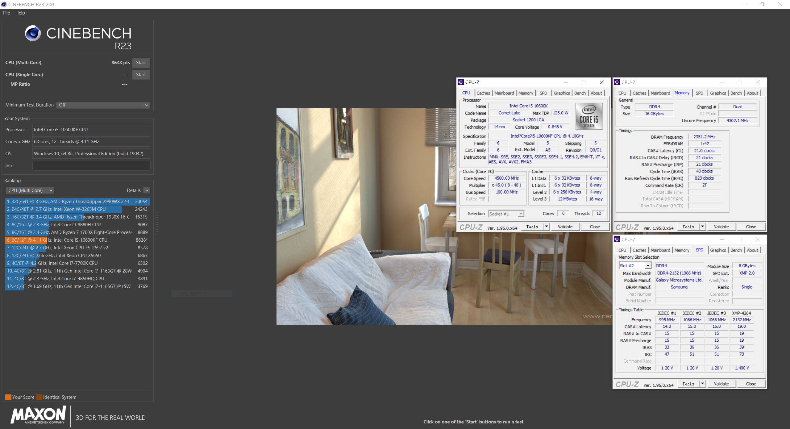This screenshot has height=429, width=790.
Task: Open Slot #2 memory slot dropdown
Action: point(635,266)
